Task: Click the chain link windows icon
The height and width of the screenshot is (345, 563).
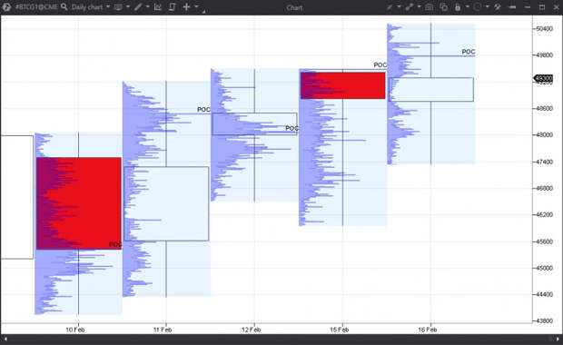Action: coord(409,7)
